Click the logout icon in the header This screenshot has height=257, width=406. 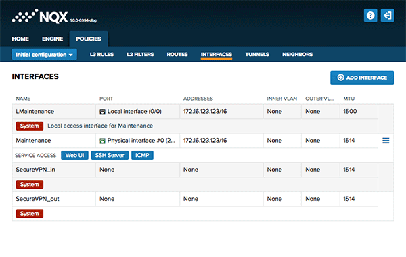(387, 16)
